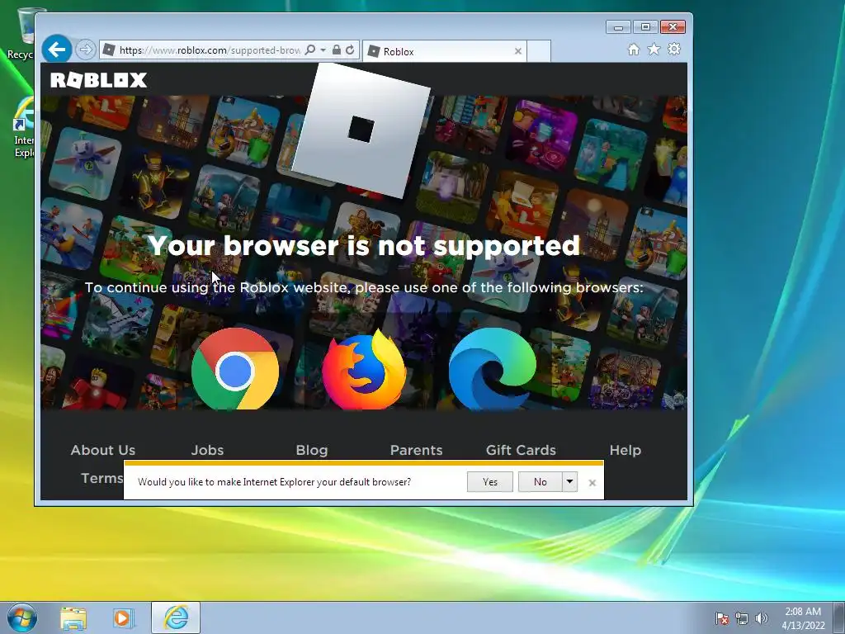Click the Show desktop strip on taskbar
This screenshot has height=634, width=845.
click(x=839, y=617)
